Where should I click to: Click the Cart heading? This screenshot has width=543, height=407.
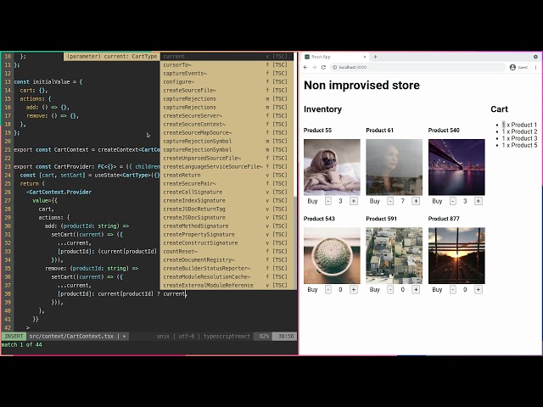[x=499, y=109]
